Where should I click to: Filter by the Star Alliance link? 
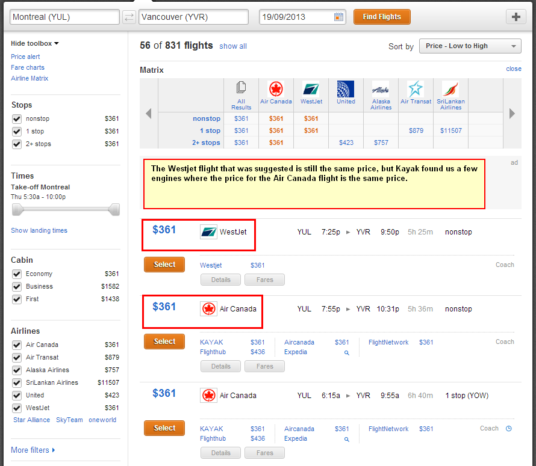coord(31,420)
